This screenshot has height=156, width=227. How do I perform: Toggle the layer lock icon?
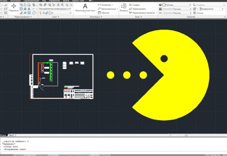point(46,13)
